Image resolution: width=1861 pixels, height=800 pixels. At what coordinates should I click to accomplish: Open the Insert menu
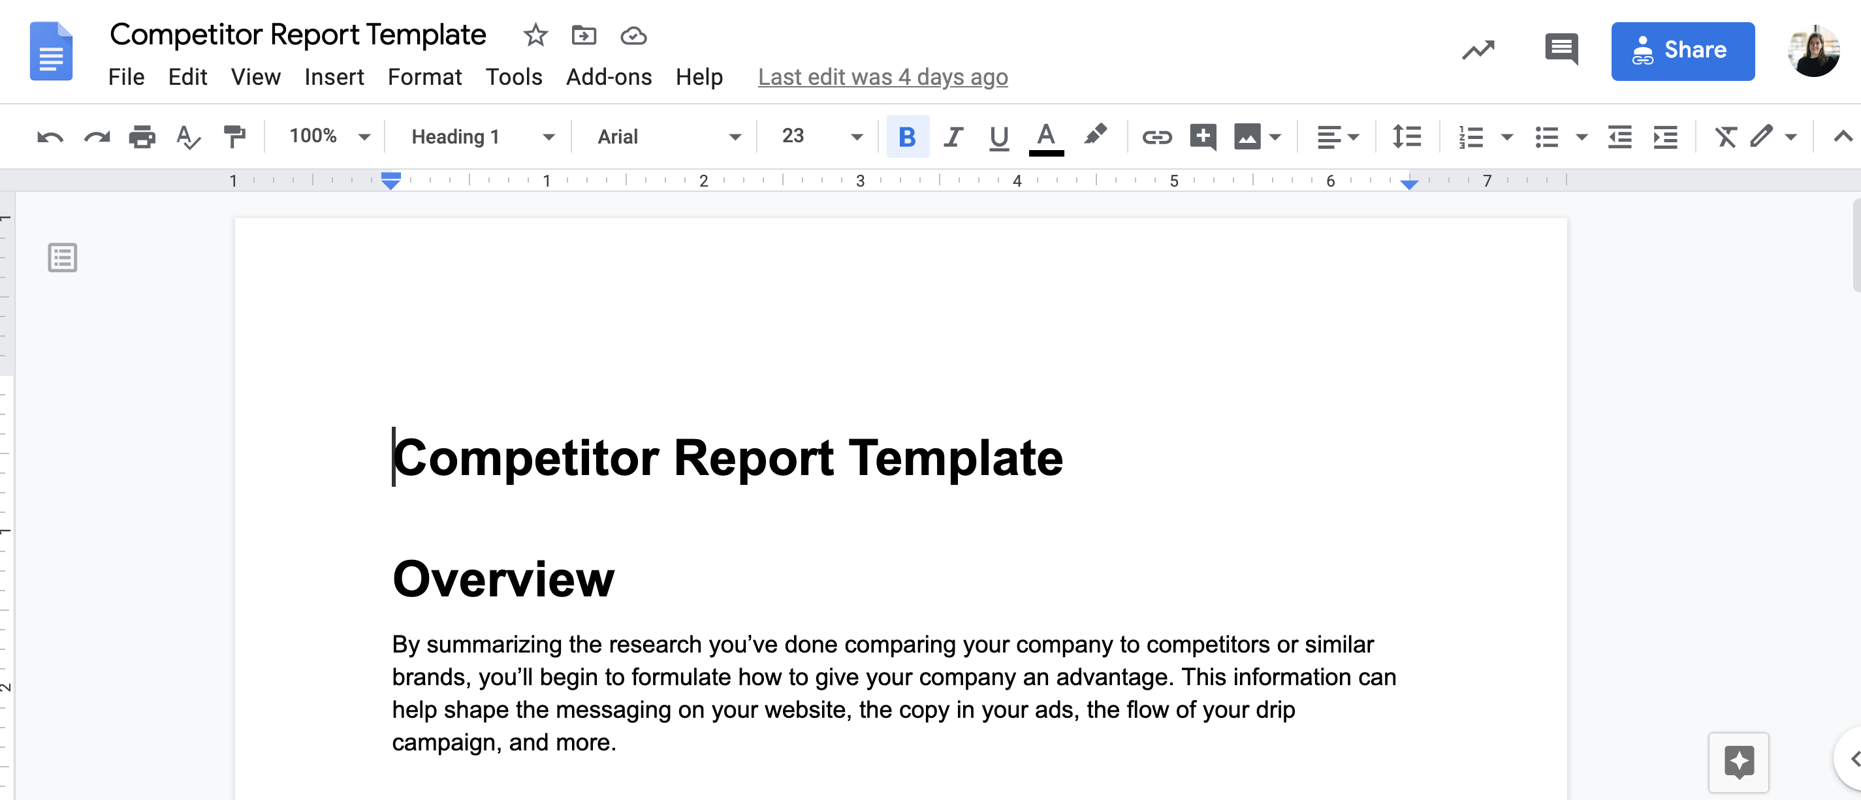(x=334, y=76)
